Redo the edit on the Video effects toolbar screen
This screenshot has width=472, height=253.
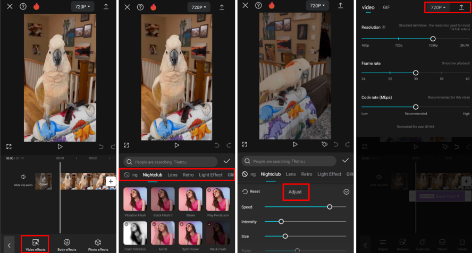click(x=113, y=146)
